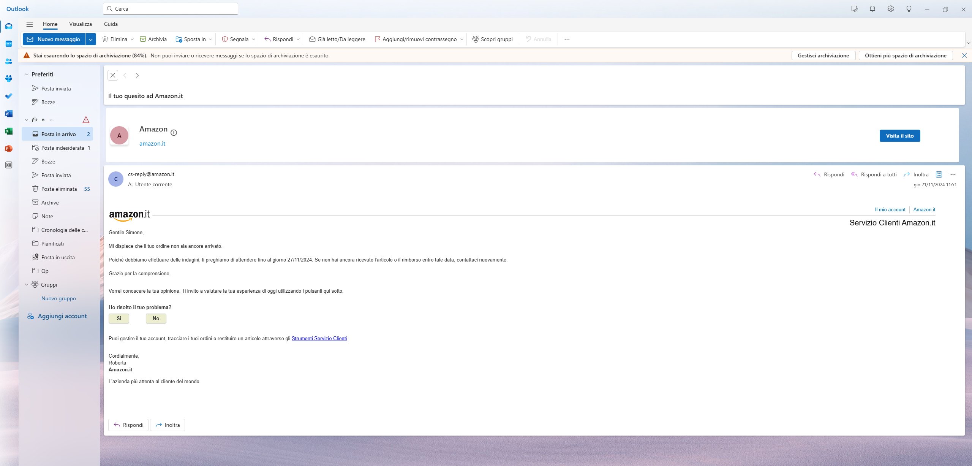Go to the previous message arrow
Viewport: 972px width, 466px height.
pyautogui.click(x=125, y=75)
